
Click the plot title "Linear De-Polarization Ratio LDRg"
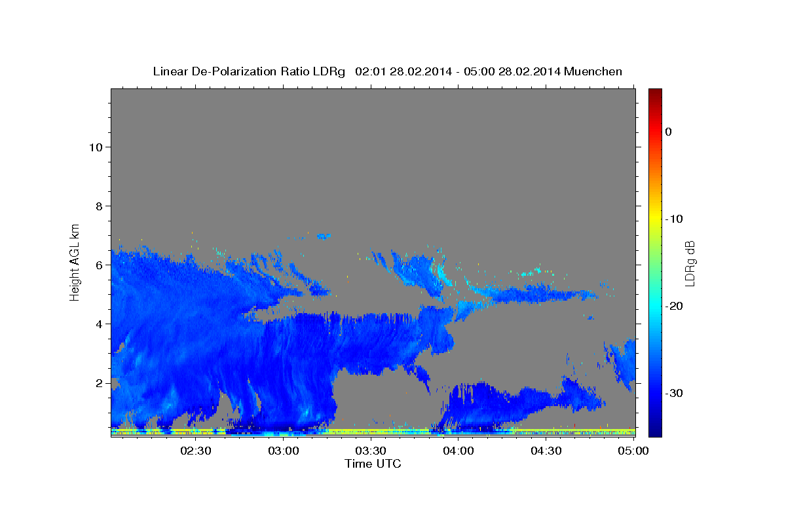point(248,71)
